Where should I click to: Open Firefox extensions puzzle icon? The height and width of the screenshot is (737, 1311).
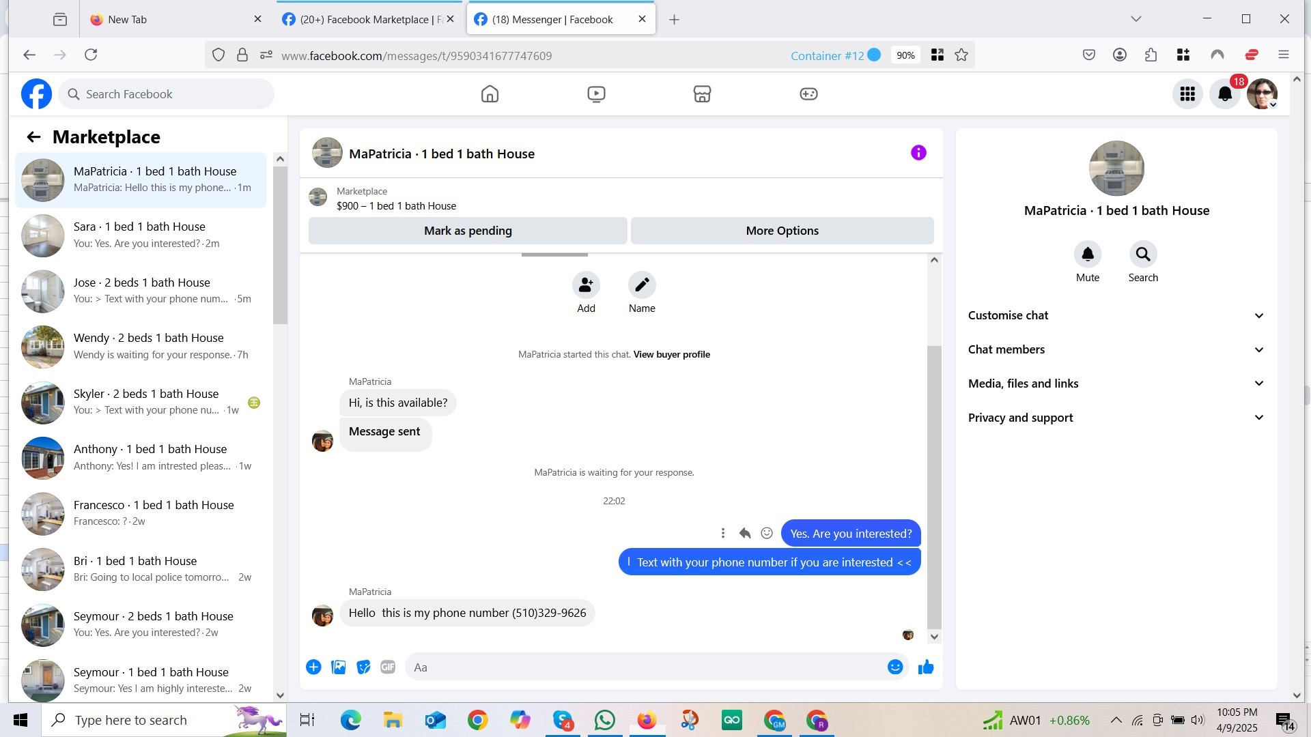1151,55
